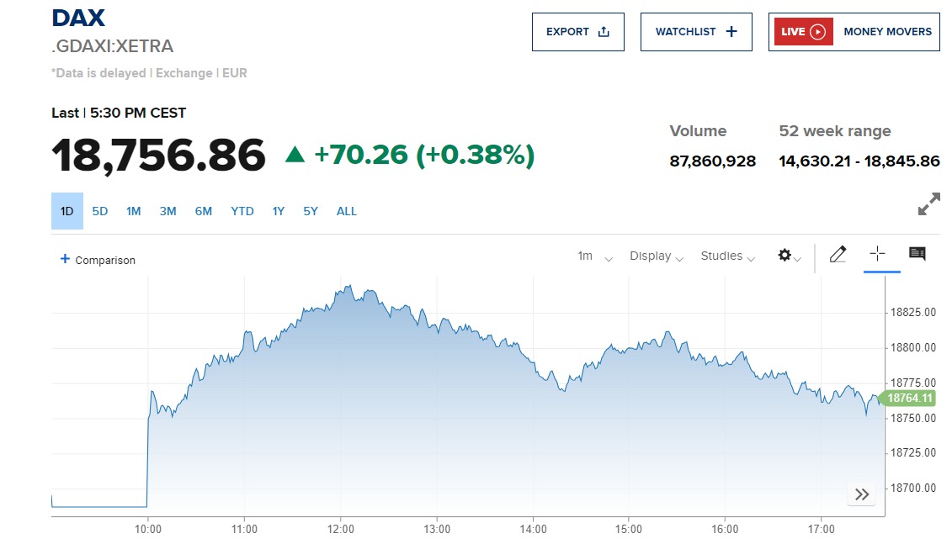Open the chart comments speech bubble icon
This screenshot has width=952, height=544.
917,254
